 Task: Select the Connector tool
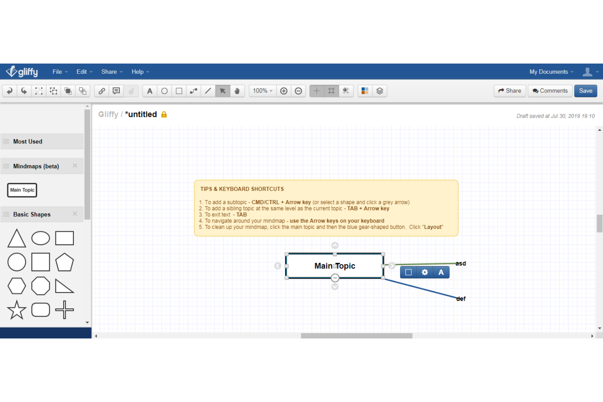pyautogui.click(x=194, y=91)
